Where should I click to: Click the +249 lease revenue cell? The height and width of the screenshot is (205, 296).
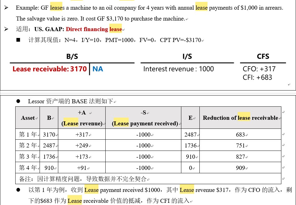point(82,146)
